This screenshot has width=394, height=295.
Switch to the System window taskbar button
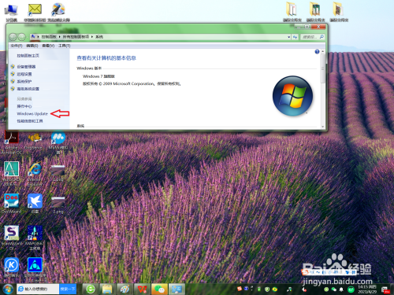177,289
